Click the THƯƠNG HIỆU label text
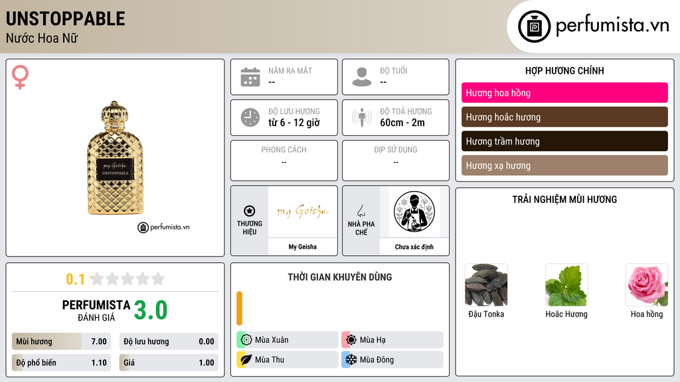The image size is (680, 382). click(250, 228)
